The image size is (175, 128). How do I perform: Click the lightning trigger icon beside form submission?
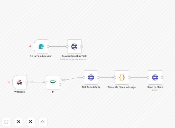tap(30, 46)
